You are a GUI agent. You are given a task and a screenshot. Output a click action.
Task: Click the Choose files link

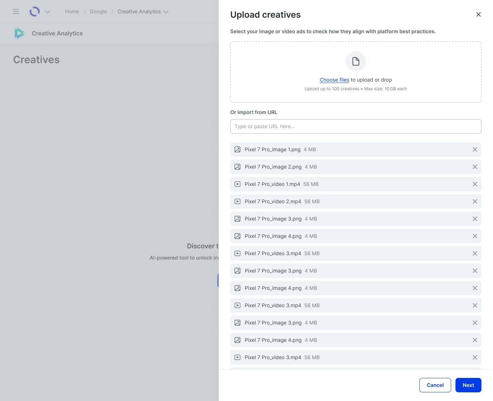335,80
